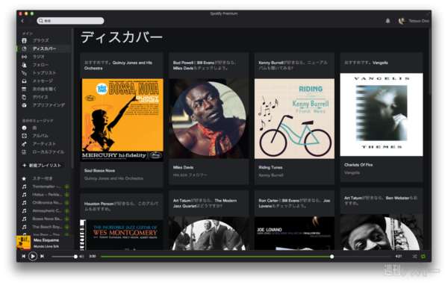The image size is (448, 285).
Task: Toggle the offline badge on the Trentemøller playlist
Action: coord(67,187)
